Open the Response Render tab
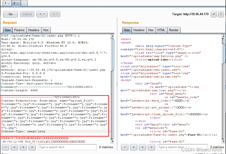 (x=174, y=30)
